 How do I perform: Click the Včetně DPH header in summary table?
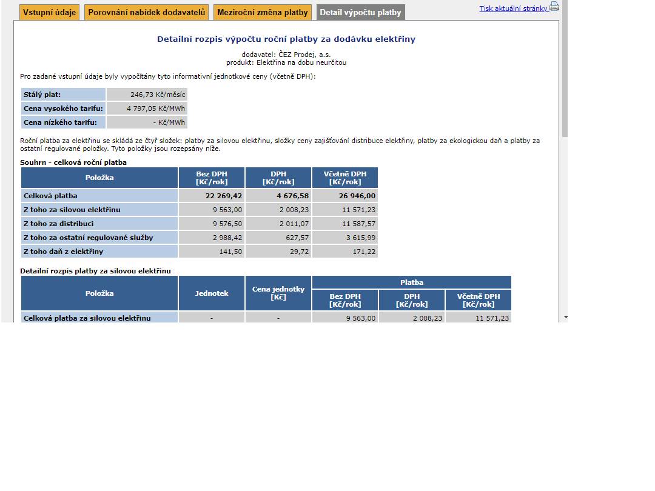(x=345, y=178)
